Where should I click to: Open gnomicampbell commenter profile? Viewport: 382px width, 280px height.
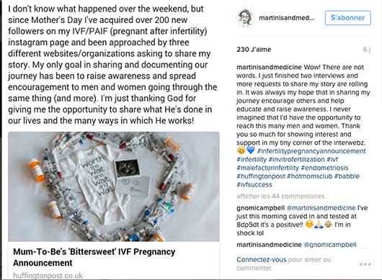pos(260,208)
